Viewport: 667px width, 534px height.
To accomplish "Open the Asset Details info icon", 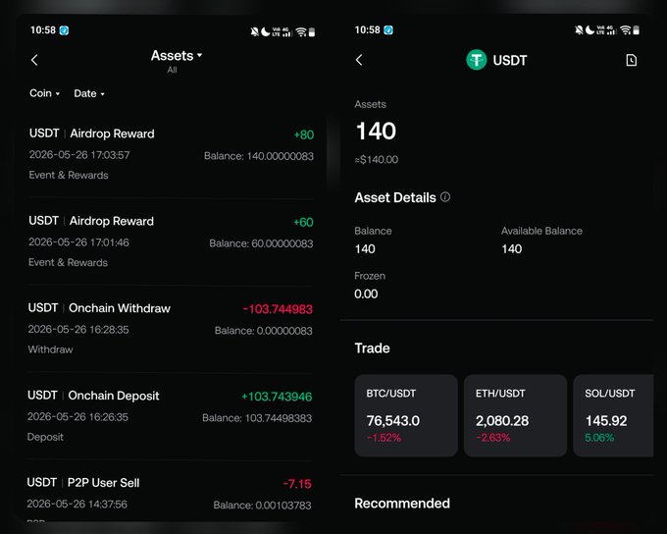I will coord(445,196).
